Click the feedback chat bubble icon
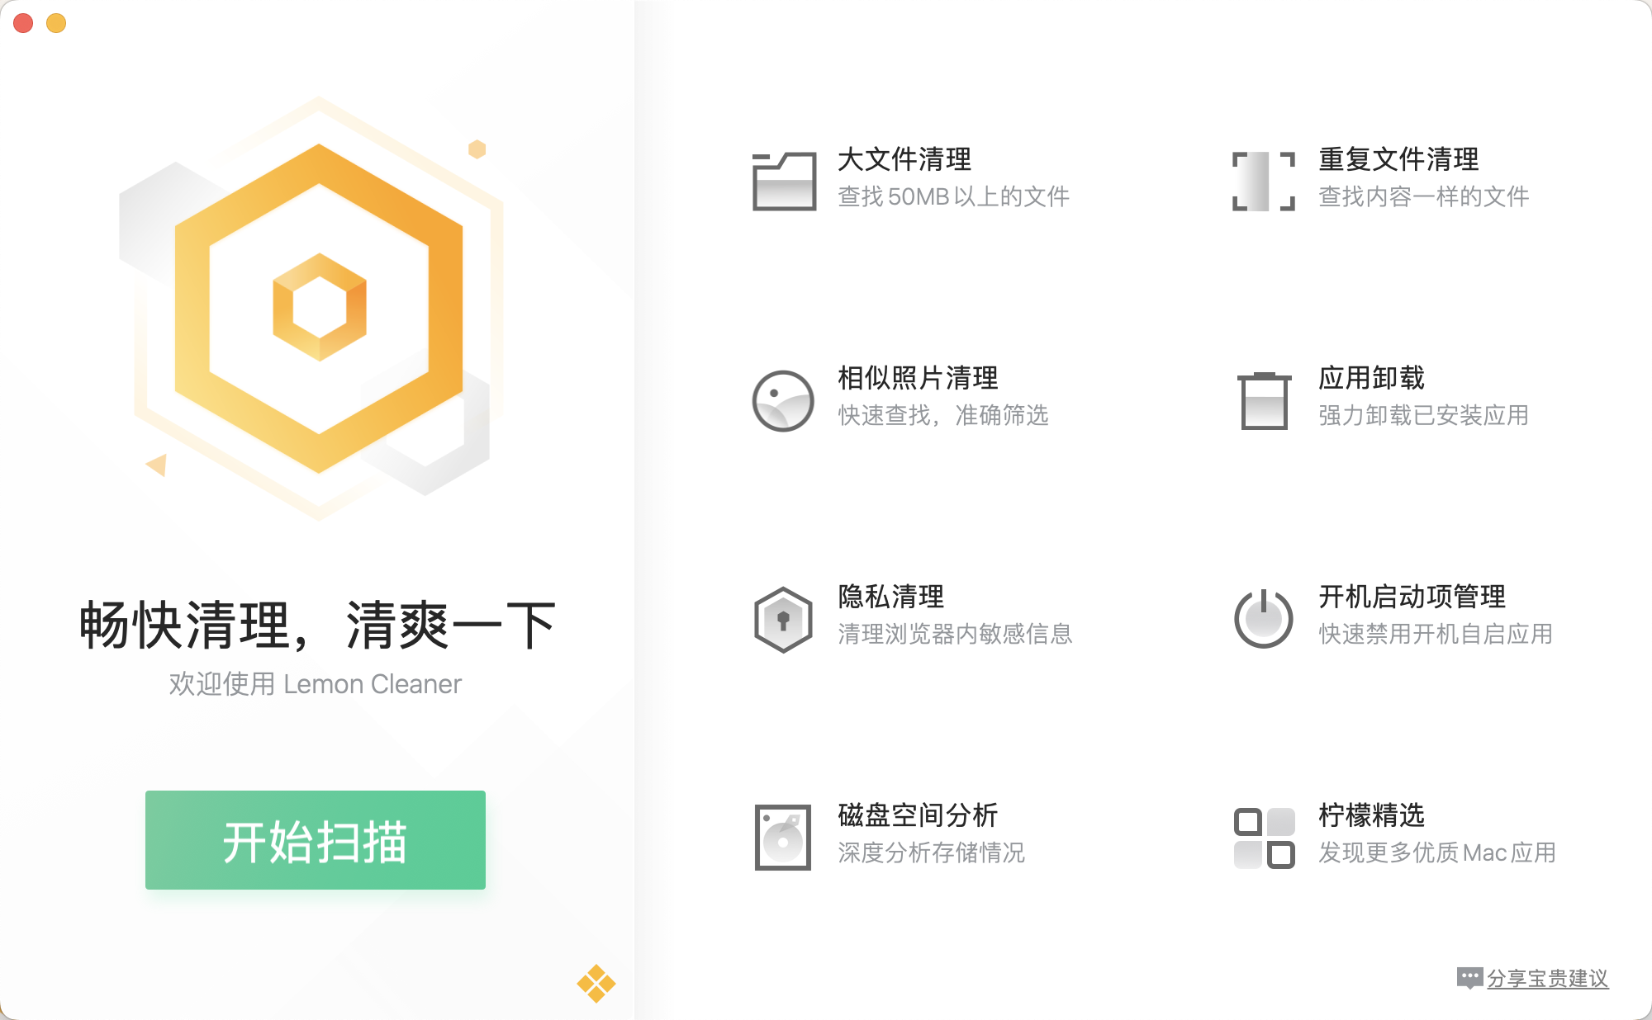Screen dimensions: 1652x1020 1469,978
